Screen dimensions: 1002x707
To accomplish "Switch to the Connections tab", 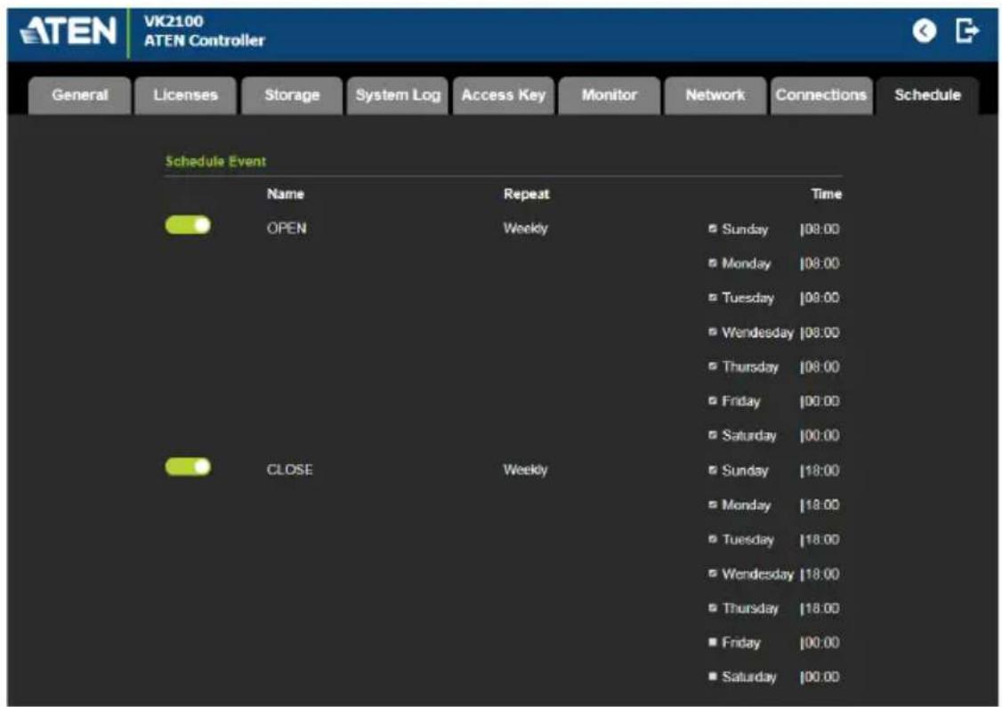I will (x=821, y=95).
